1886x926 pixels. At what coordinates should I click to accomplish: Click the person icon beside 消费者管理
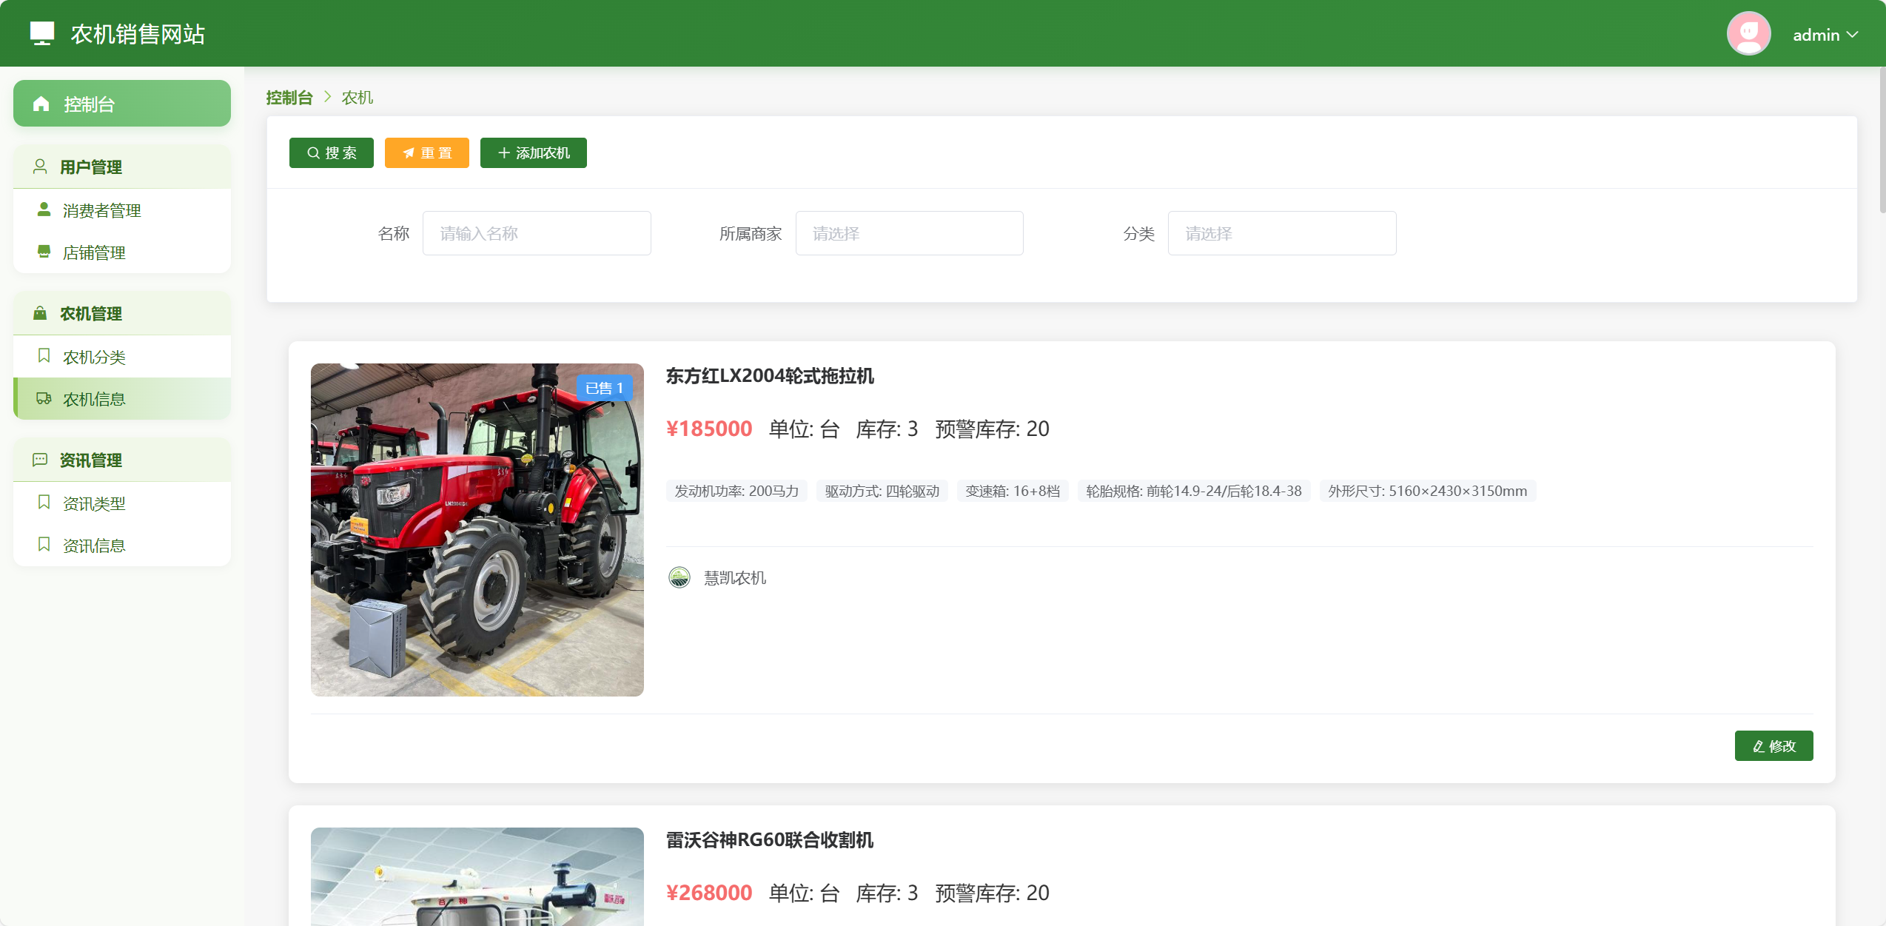point(44,209)
